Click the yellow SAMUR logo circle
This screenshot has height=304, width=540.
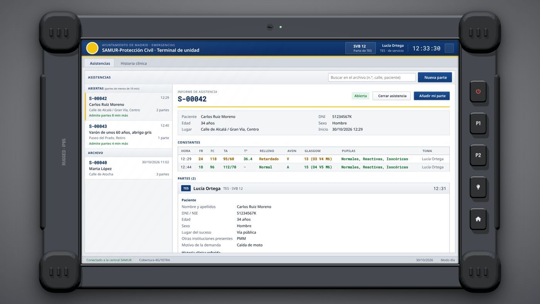click(x=92, y=48)
